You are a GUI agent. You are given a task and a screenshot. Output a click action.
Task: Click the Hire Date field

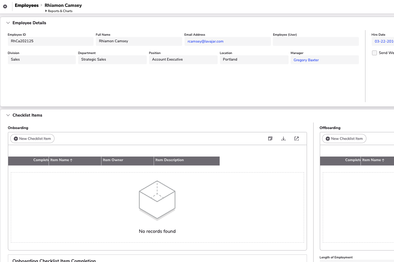[x=383, y=41]
